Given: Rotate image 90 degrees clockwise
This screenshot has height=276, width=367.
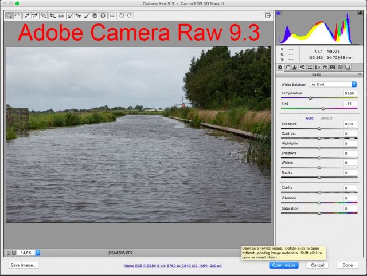Looking at the screenshot, I should [x=130, y=15].
